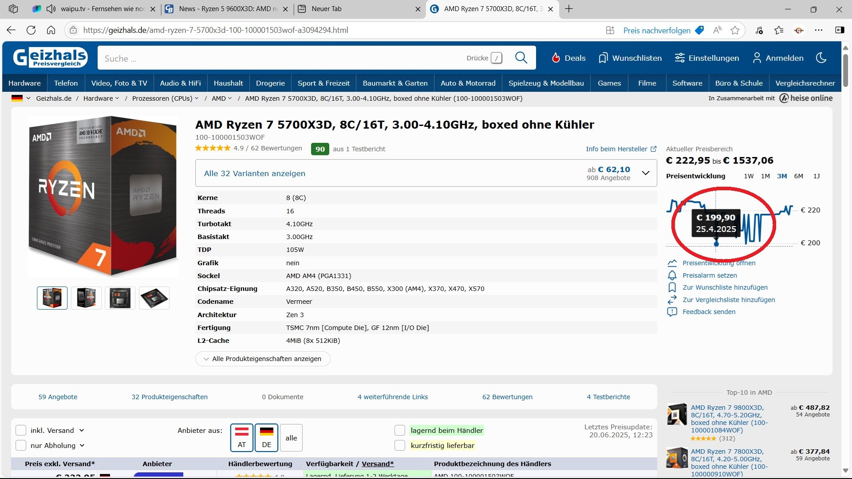Click Preis nachverfolgen in address bar
This screenshot has height=479, width=852.
(x=663, y=30)
